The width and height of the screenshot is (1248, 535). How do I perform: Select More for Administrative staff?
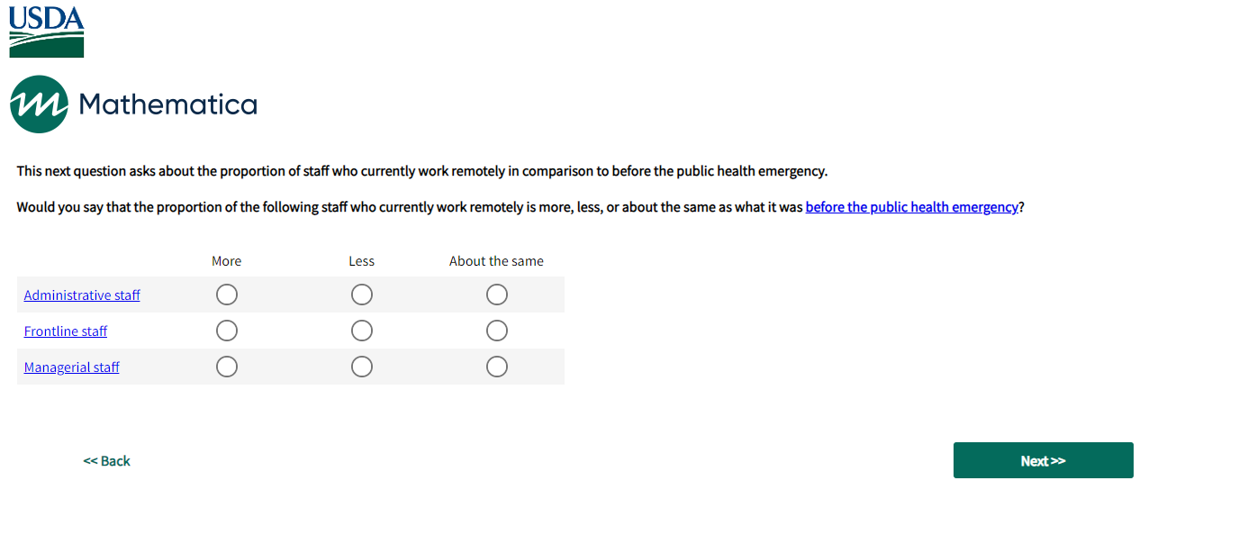[227, 295]
